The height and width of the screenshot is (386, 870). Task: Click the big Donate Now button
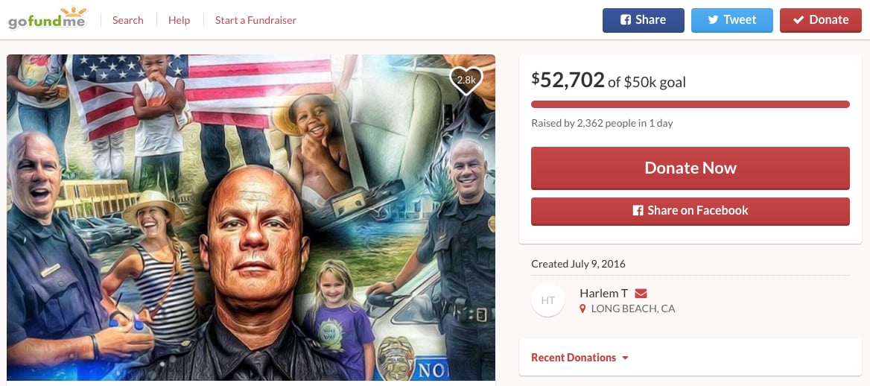tap(690, 168)
